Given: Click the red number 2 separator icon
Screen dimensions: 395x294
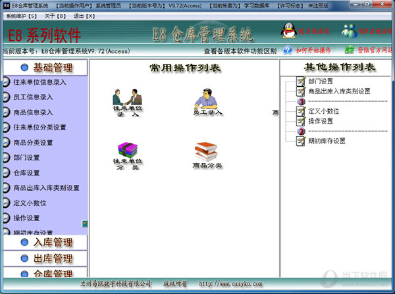Looking at the screenshot, I should 301,131.
